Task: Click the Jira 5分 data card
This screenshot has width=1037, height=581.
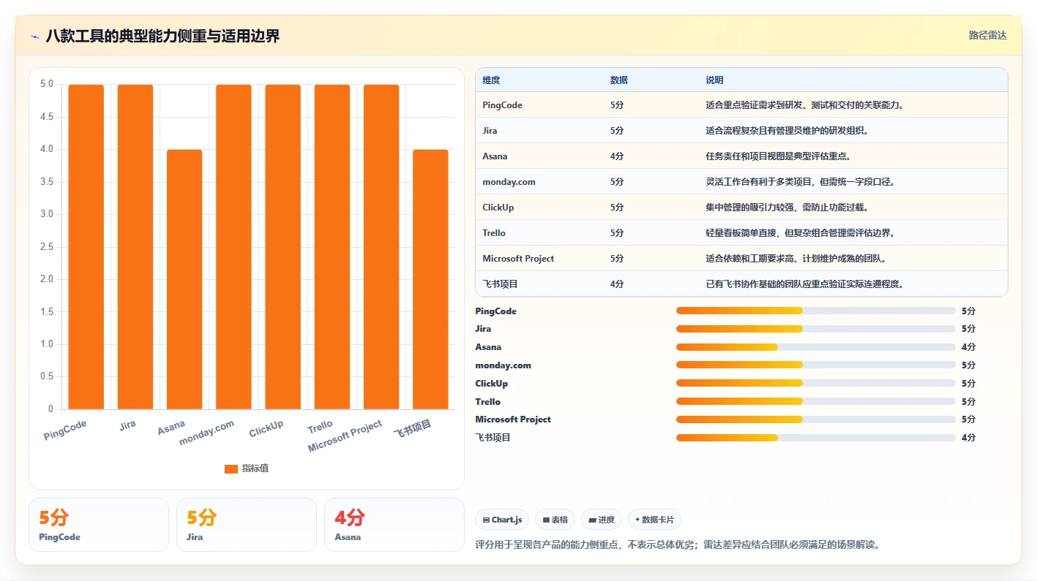Action: click(x=247, y=525)
